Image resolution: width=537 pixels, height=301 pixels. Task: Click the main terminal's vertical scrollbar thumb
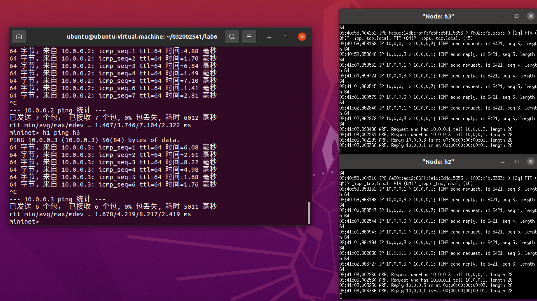309,212
